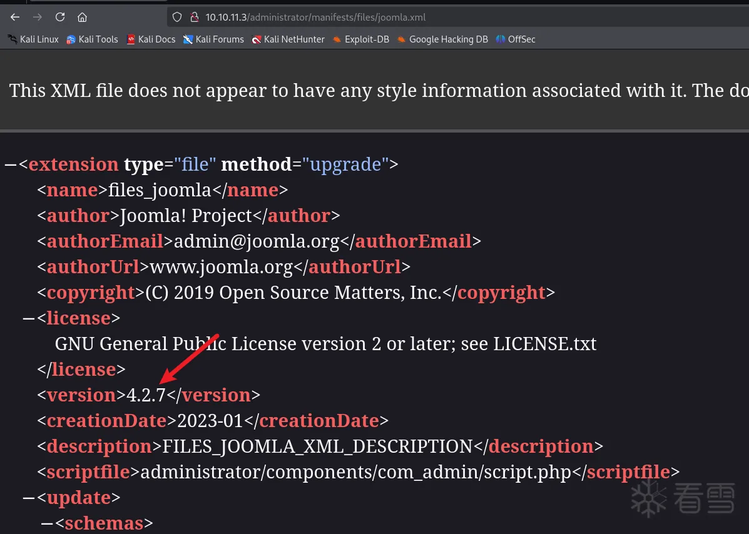Open the Google Hacking DB bookmark
The image size is (749, 534).
[442, 39]
